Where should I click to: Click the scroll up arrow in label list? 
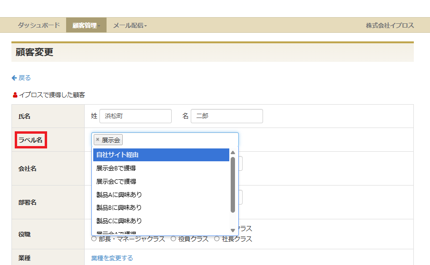click(x=233, y=153)
